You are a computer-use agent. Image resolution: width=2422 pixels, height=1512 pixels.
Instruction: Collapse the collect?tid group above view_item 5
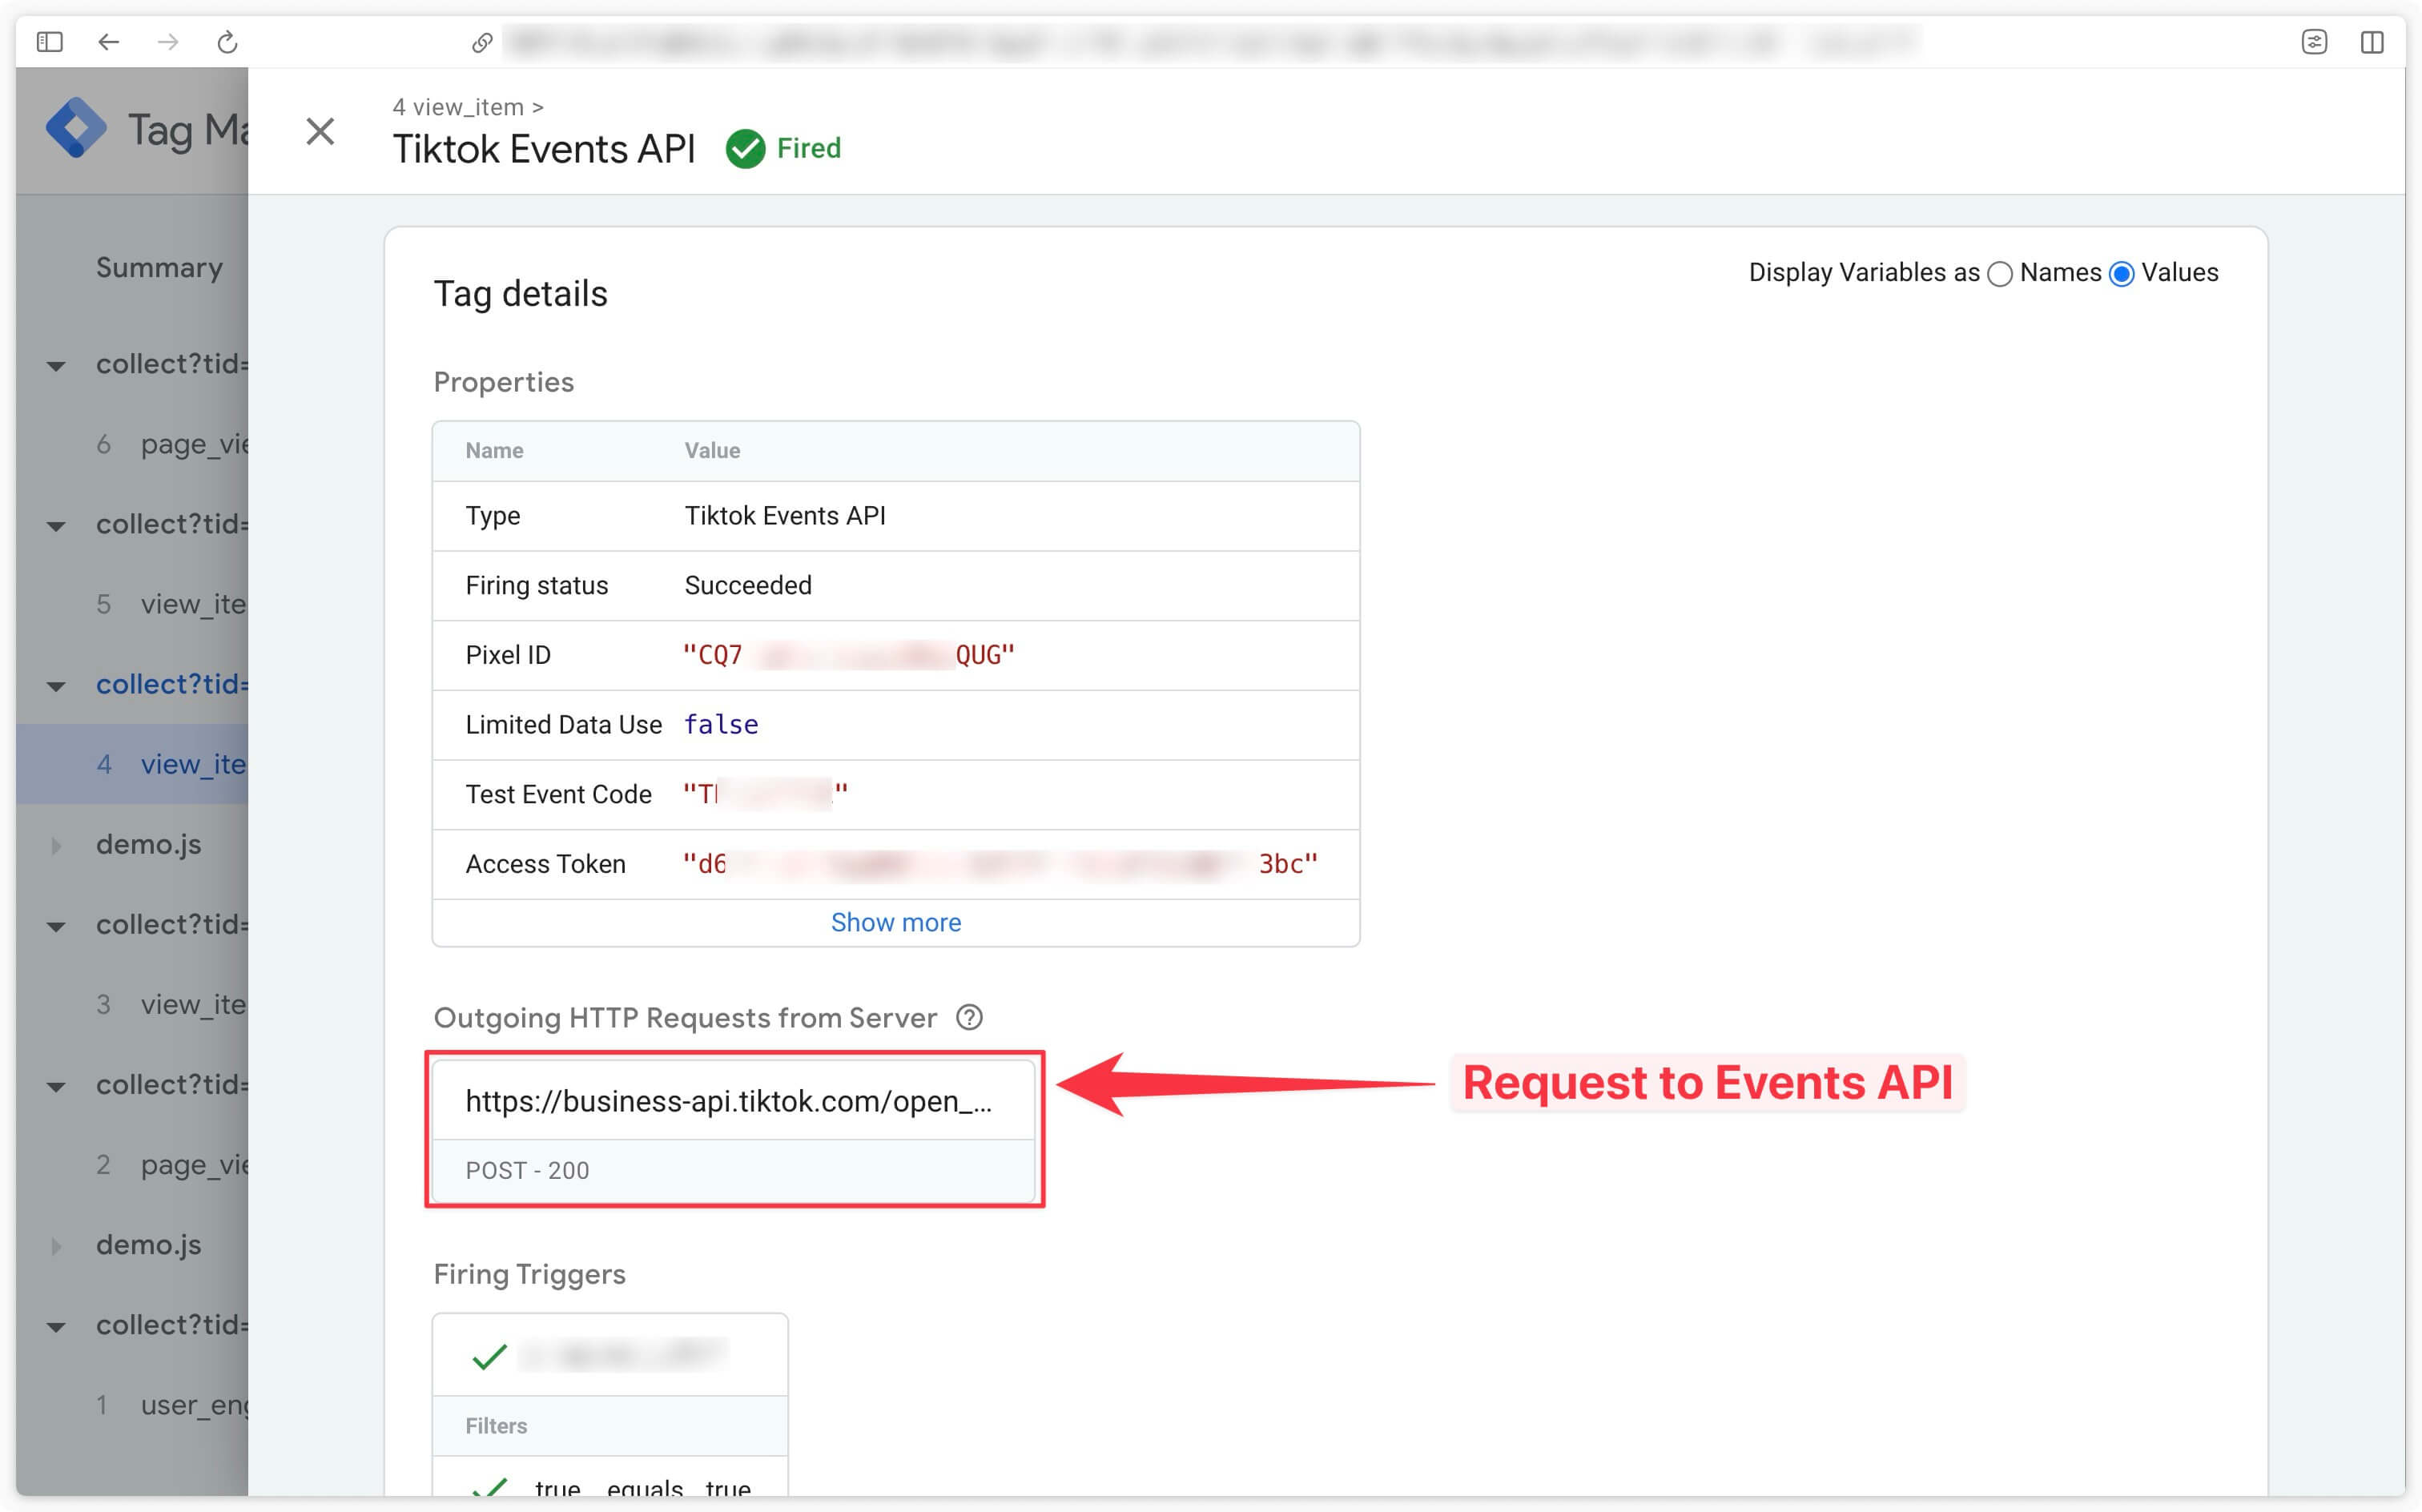(57, 526)
